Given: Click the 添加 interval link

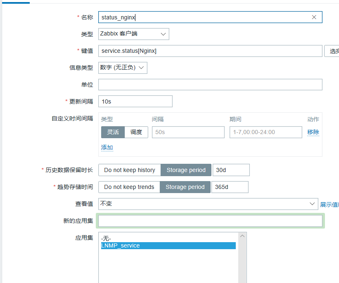Looking at the screenshot, I should click(107, 148).
